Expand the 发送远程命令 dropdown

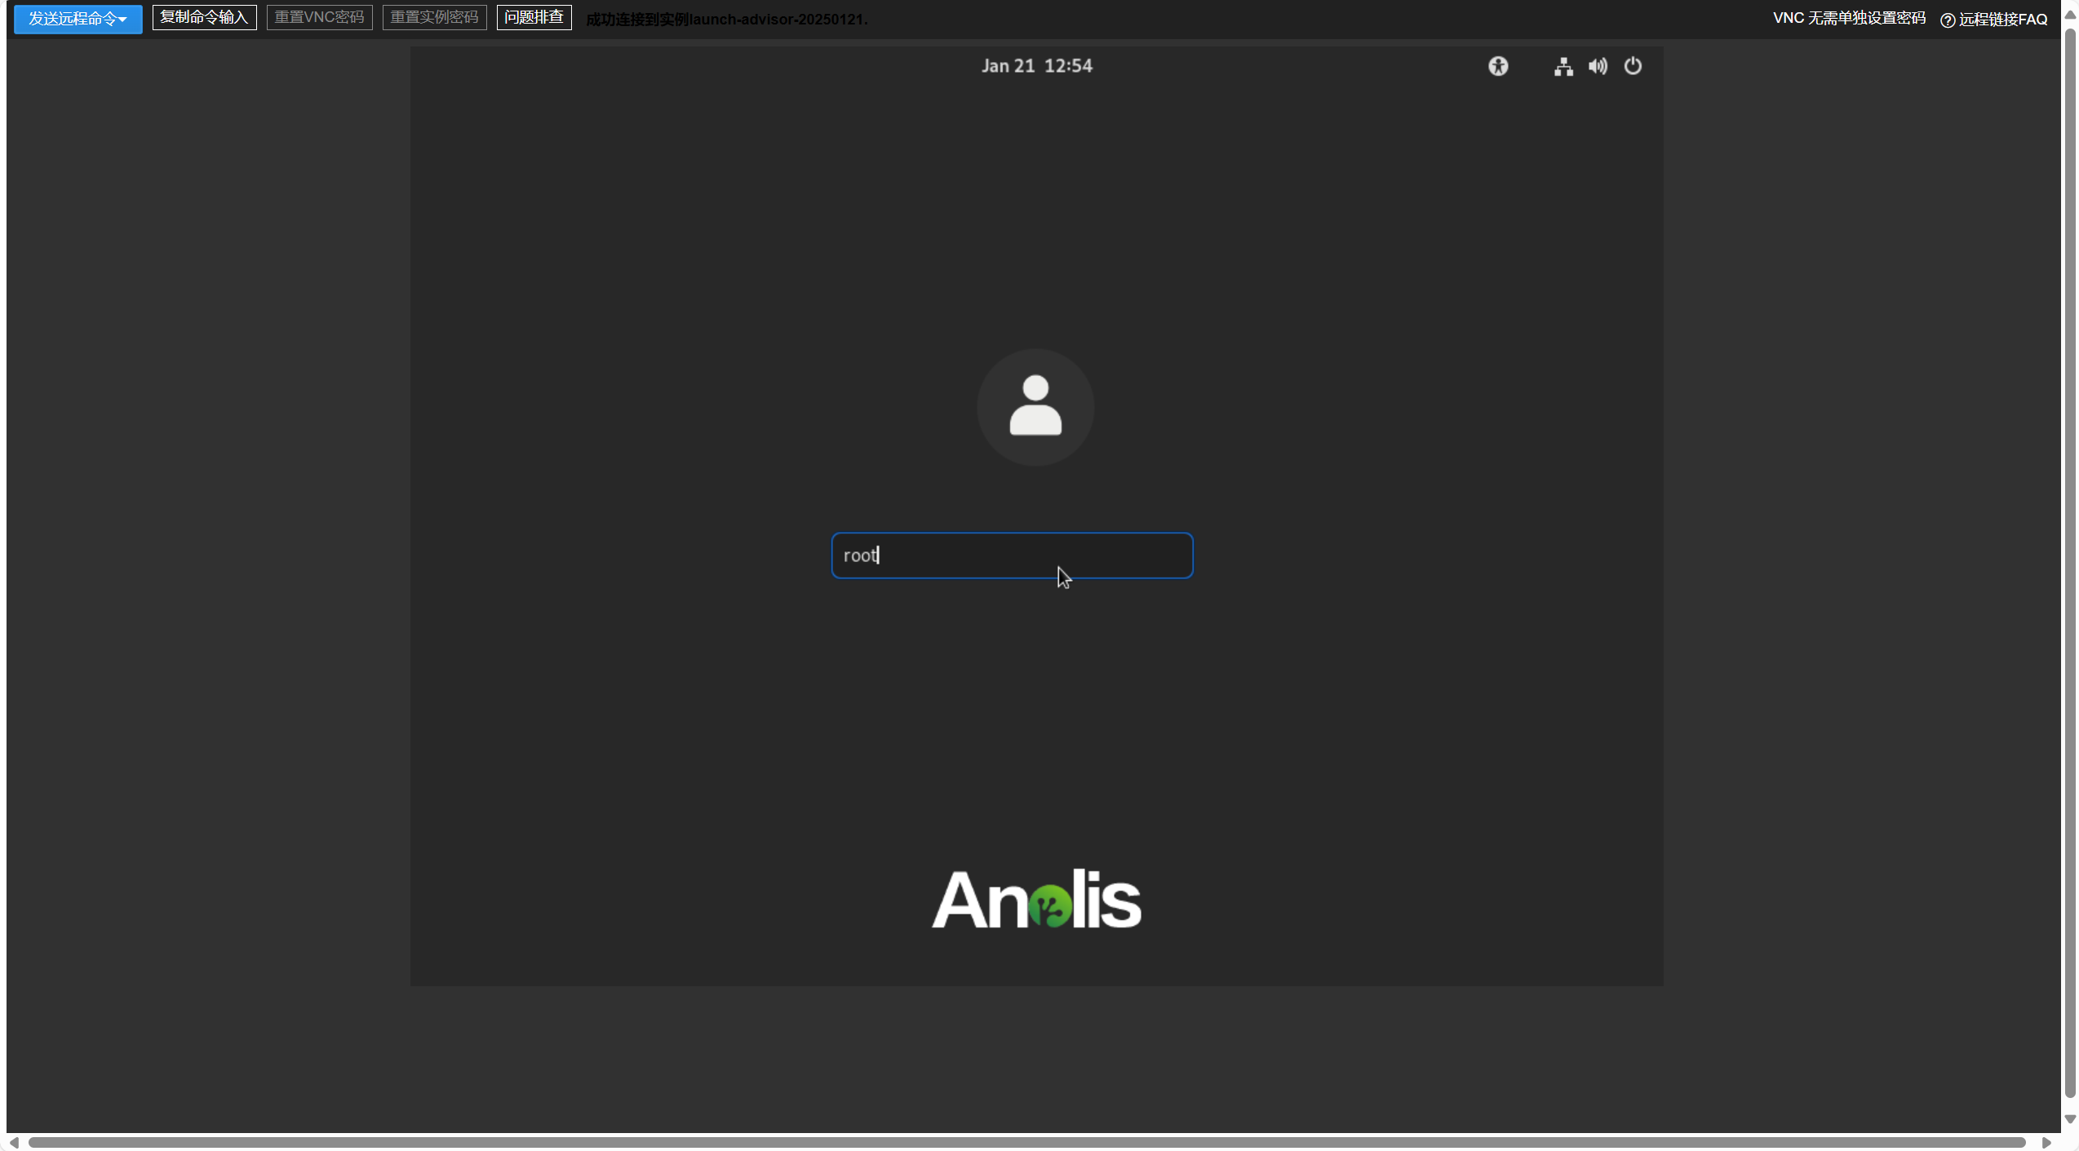(x=78, y=18)
